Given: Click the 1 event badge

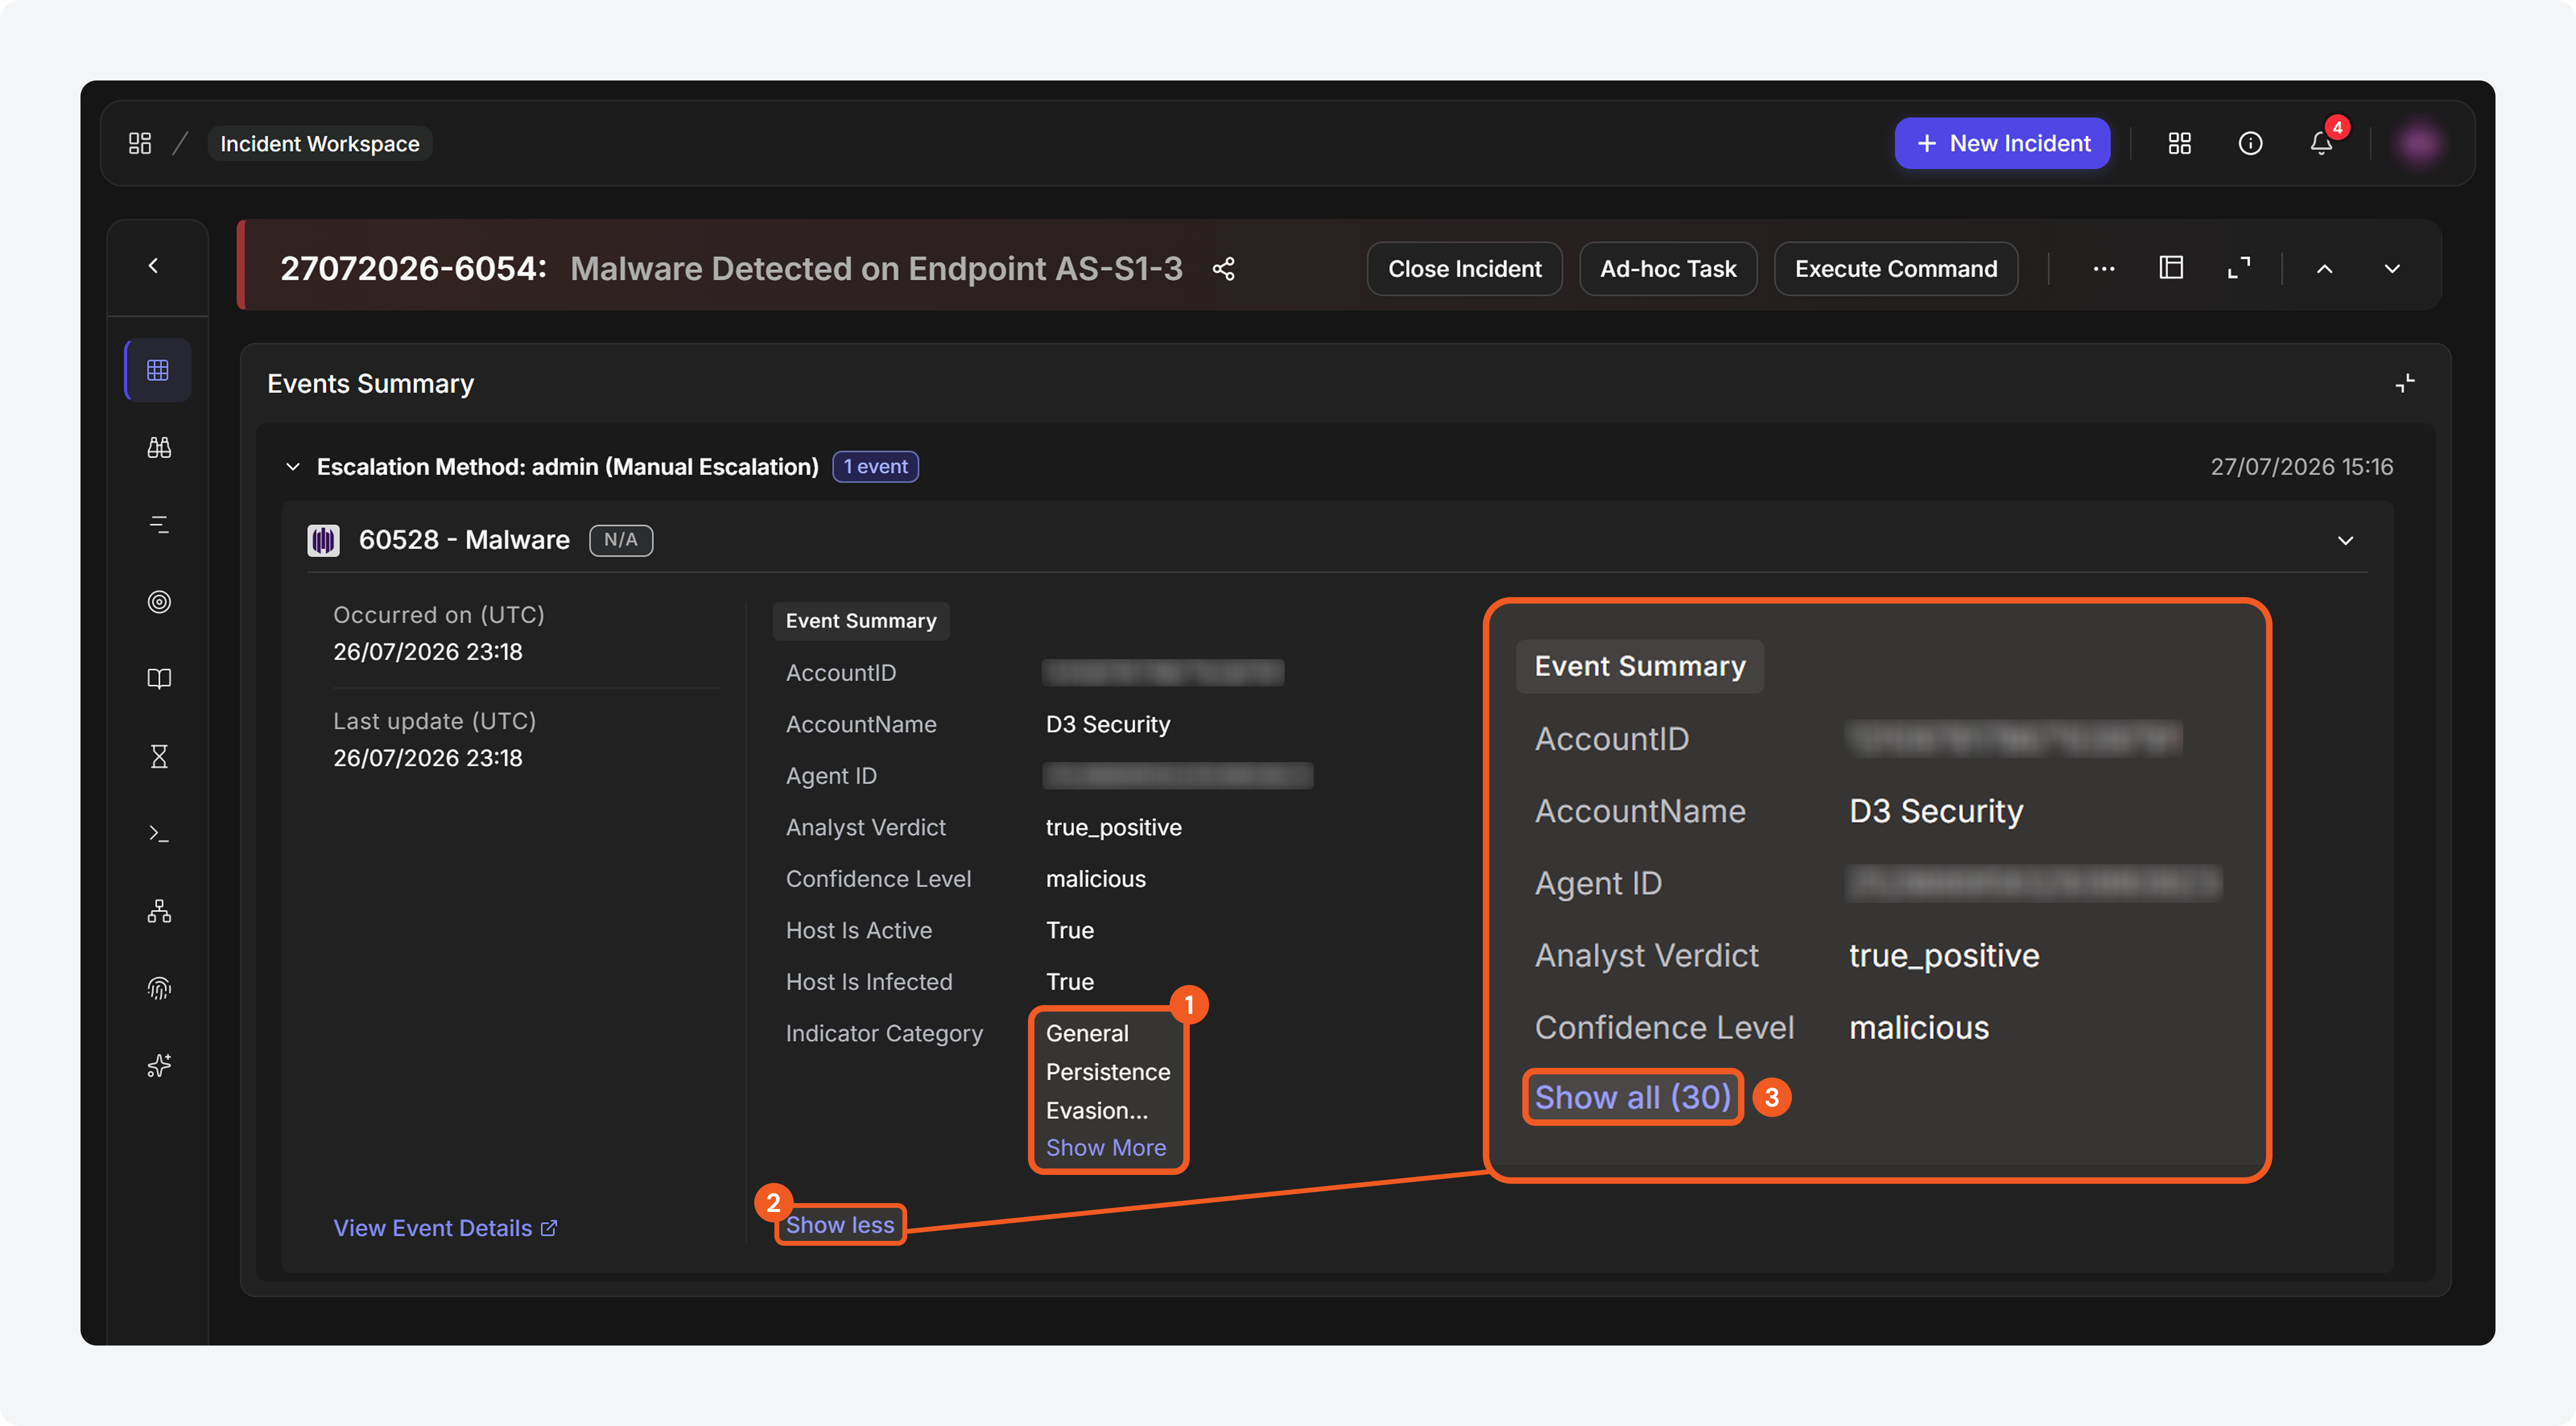Looking at the screenshot, I should (875, 467).
